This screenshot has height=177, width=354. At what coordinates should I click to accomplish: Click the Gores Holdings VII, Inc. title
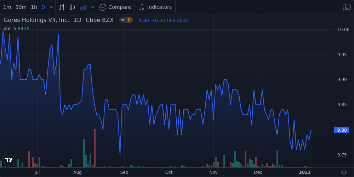tap(36, 20)
